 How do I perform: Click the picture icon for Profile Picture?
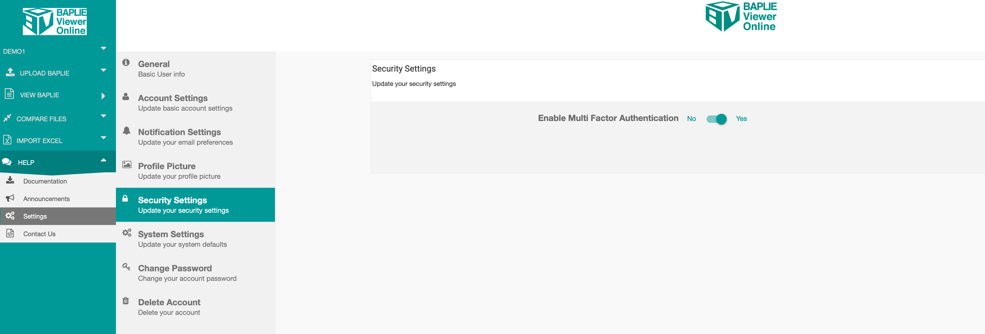(x=127, y=165)
